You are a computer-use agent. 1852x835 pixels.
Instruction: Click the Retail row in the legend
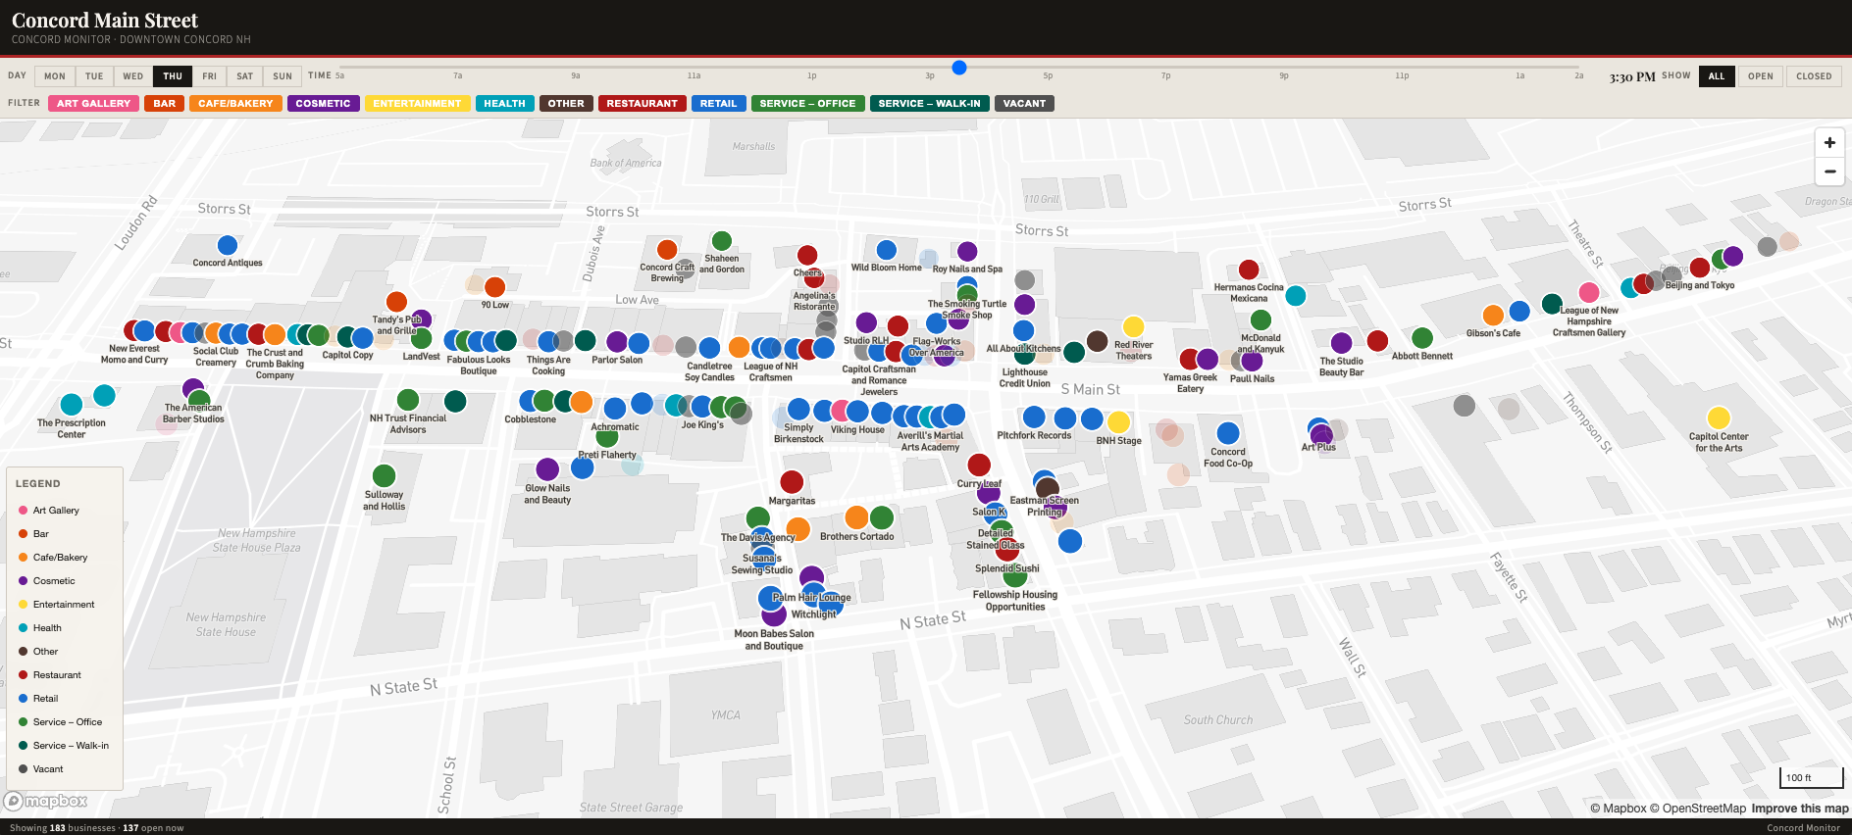64,699
